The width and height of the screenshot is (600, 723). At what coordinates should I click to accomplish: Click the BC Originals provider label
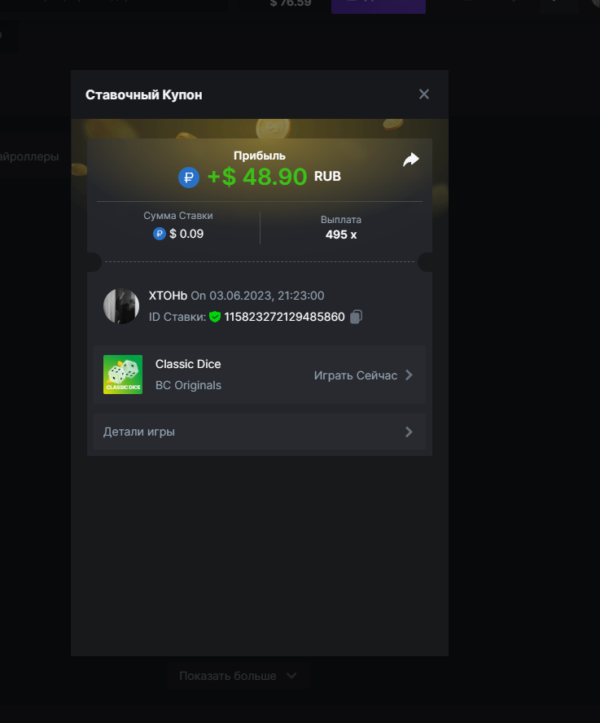pyautogui.click(x=188, y=385)
